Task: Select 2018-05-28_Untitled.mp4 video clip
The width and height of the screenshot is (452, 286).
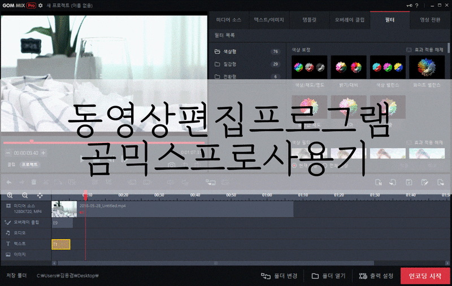Action: [x=172, y=209]
